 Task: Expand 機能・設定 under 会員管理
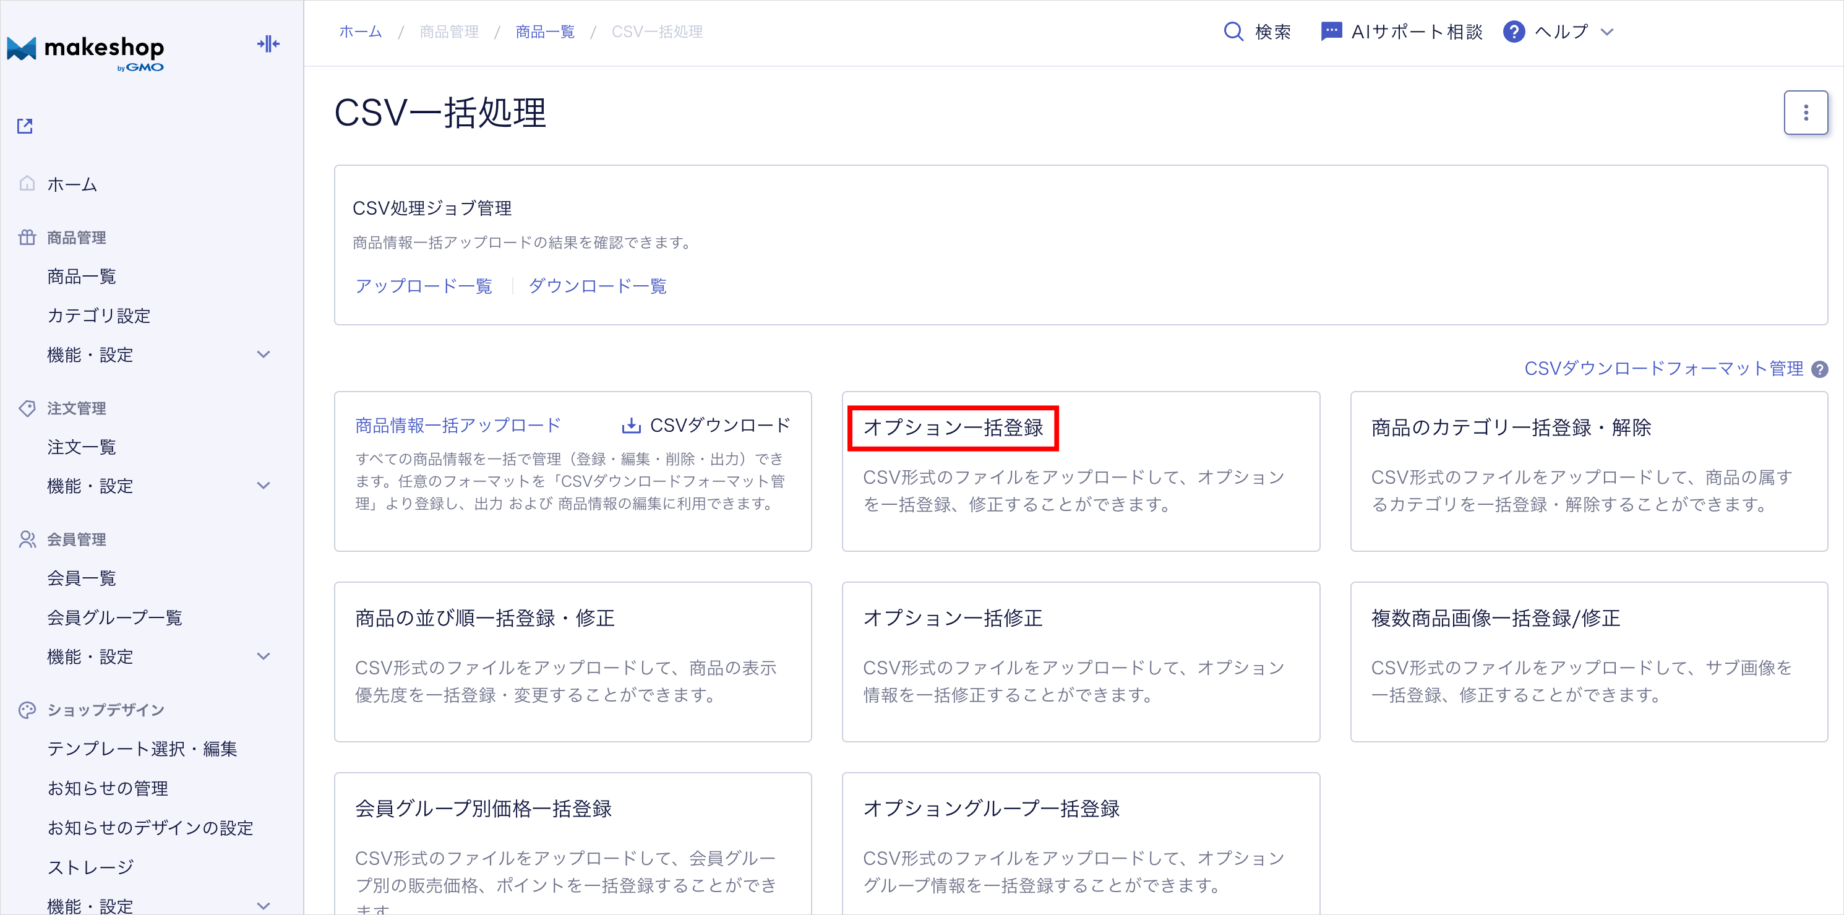tap(264, 656)
